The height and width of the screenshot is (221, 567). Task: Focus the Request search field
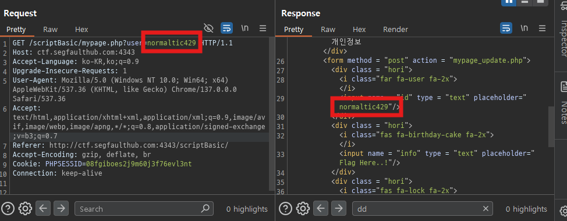(x=144, y=208)
